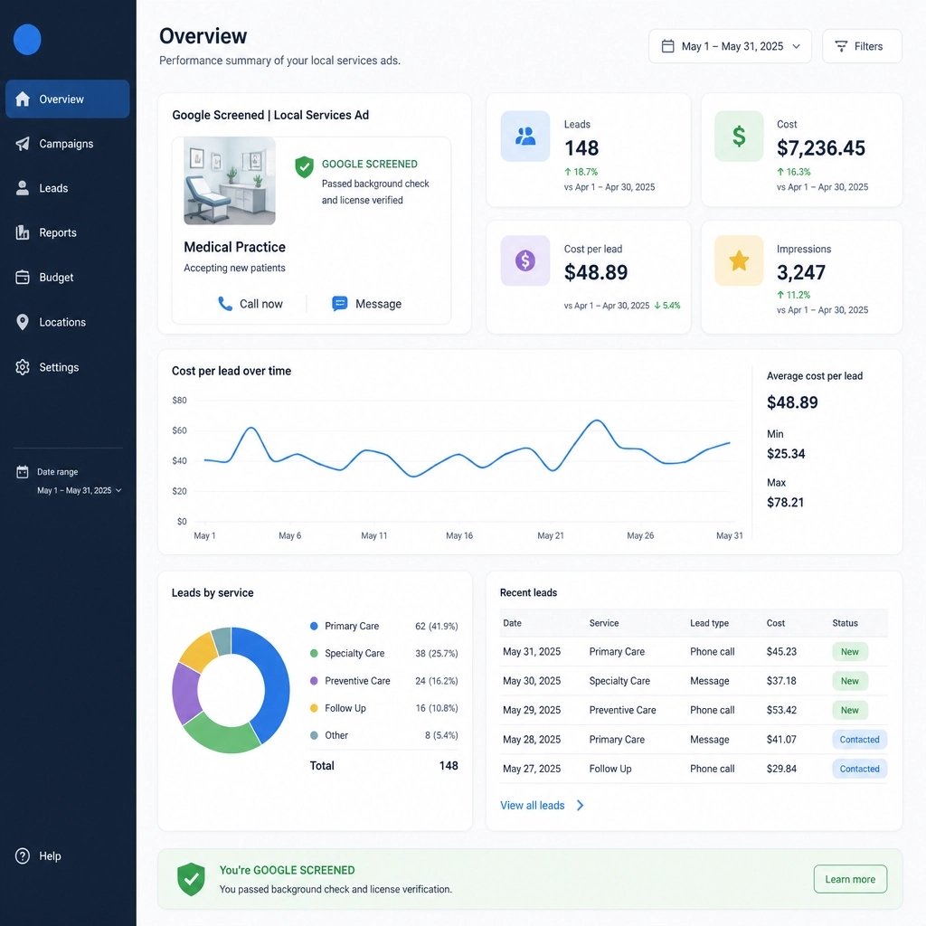
Task: Click the Leads person icon in sidebar
Action: tap(23, 188)
